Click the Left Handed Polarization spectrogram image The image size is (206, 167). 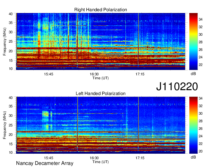101,125
